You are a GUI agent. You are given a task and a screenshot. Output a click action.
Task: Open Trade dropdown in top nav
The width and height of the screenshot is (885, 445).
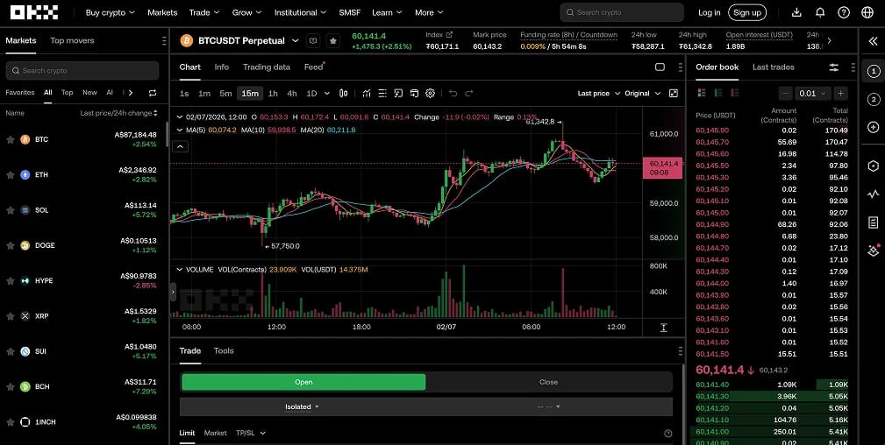(x=204, y=12)
